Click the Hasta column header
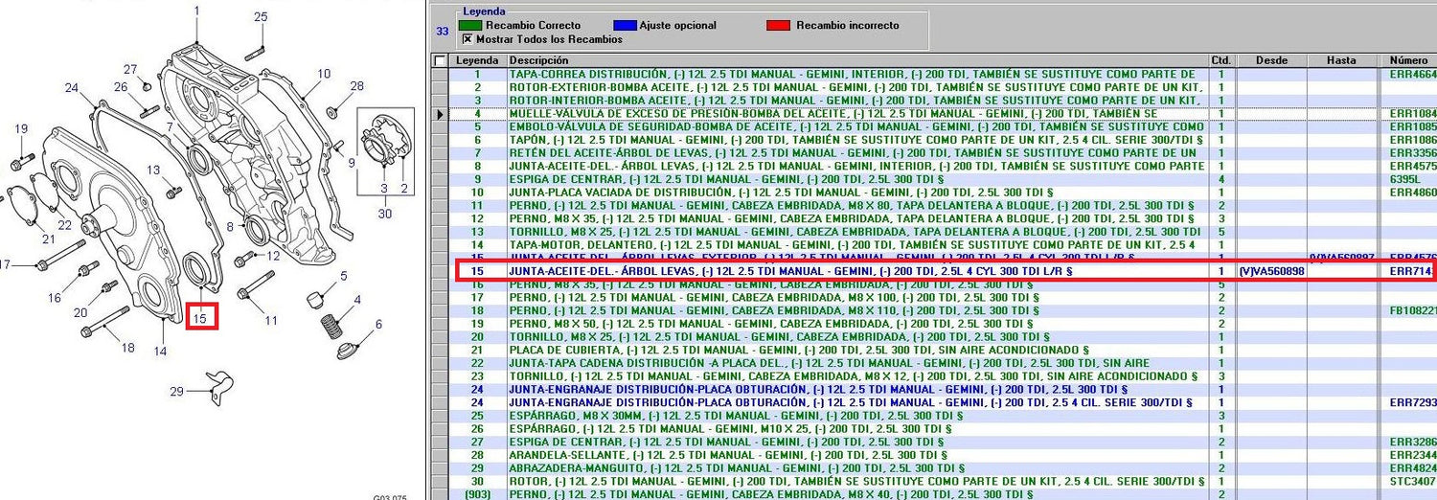1437x500 pixels. click(1341, 60)
